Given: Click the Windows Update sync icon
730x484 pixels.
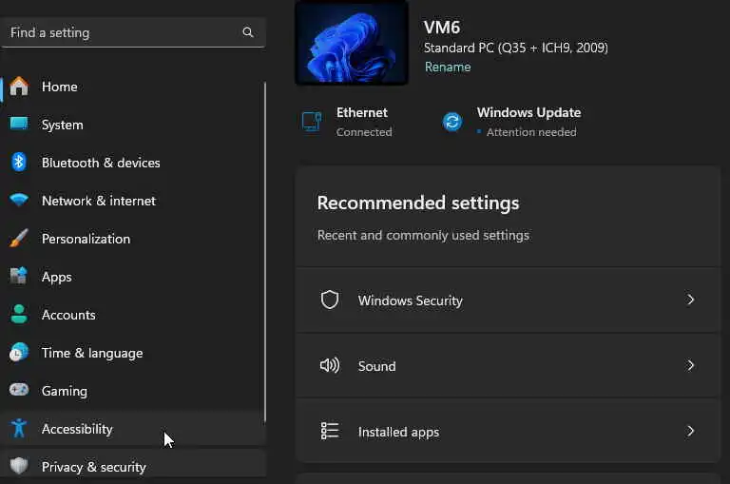Looking at the screenshot, I should (452, 121).
